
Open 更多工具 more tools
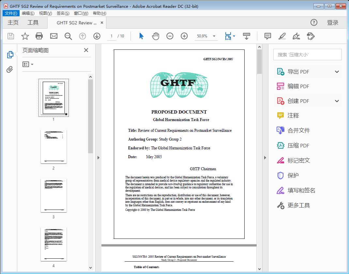293,205
